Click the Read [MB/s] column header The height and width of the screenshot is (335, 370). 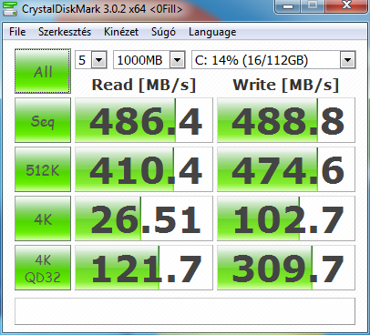pos(144,85)
